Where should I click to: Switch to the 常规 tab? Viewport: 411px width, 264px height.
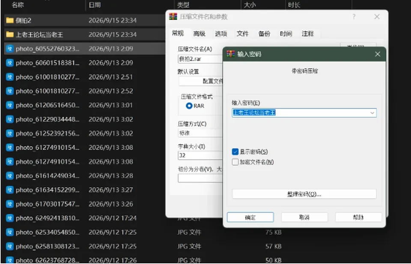pyautogui.click(x=178, y=33)
